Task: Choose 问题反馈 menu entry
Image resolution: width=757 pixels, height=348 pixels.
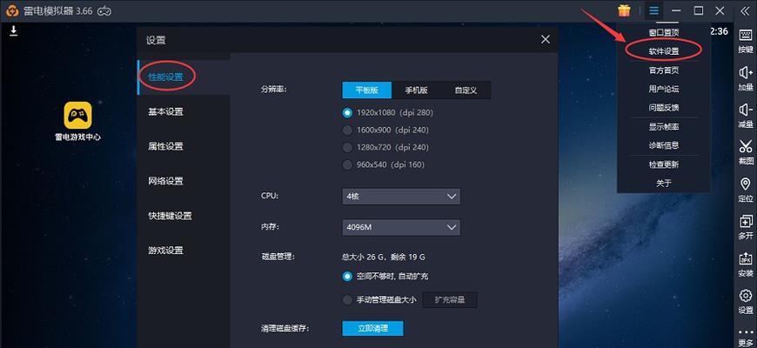Action: click(x=663, y=108)
